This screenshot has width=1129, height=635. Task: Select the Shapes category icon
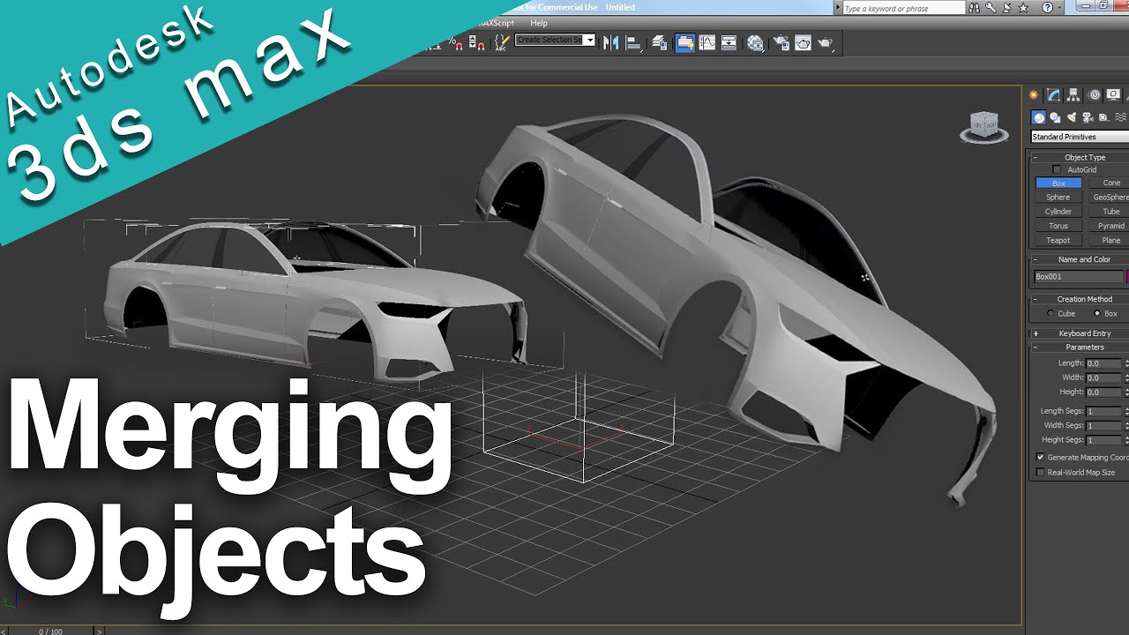[x=1055, y=117]
